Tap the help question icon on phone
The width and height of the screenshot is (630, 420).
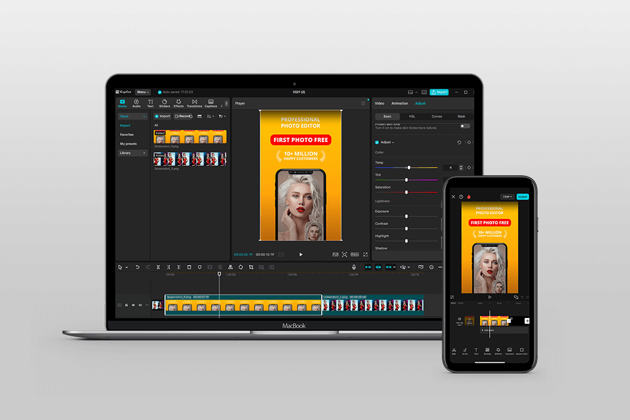click(461, 197)
